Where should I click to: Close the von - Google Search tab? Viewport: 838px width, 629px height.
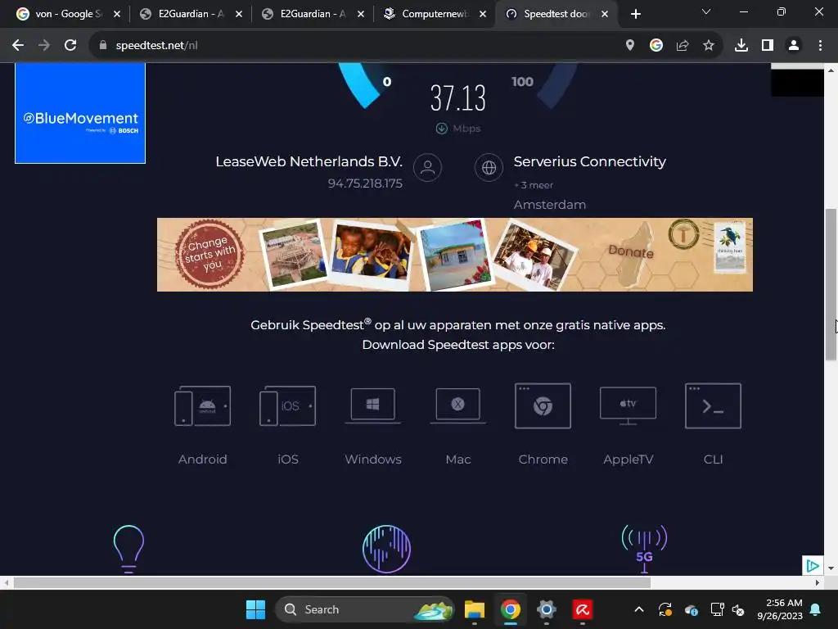tap(117, 14)
